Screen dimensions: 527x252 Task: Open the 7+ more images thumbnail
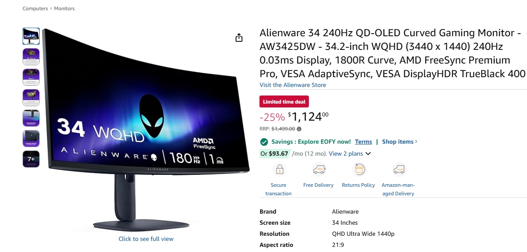coord(31,159)
